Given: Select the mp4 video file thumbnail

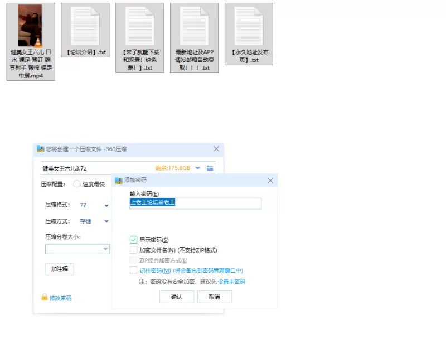Looking at the screenshot, I should 30,25.
